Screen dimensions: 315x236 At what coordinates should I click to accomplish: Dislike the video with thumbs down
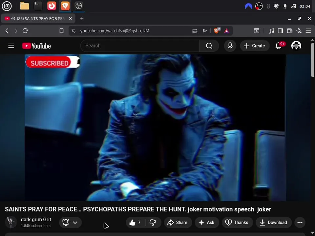(x=153, y=222)
